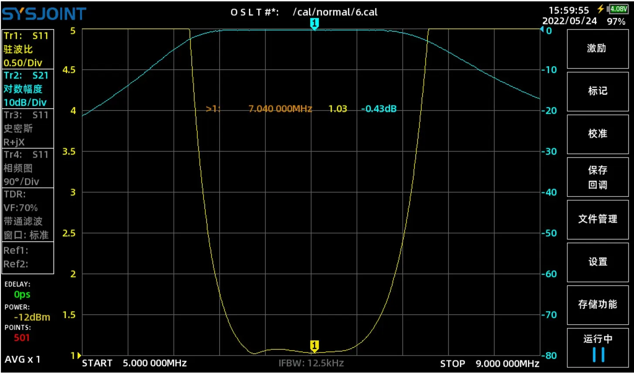Click the O S L T #*: calibration status

[x=255, y=12]
